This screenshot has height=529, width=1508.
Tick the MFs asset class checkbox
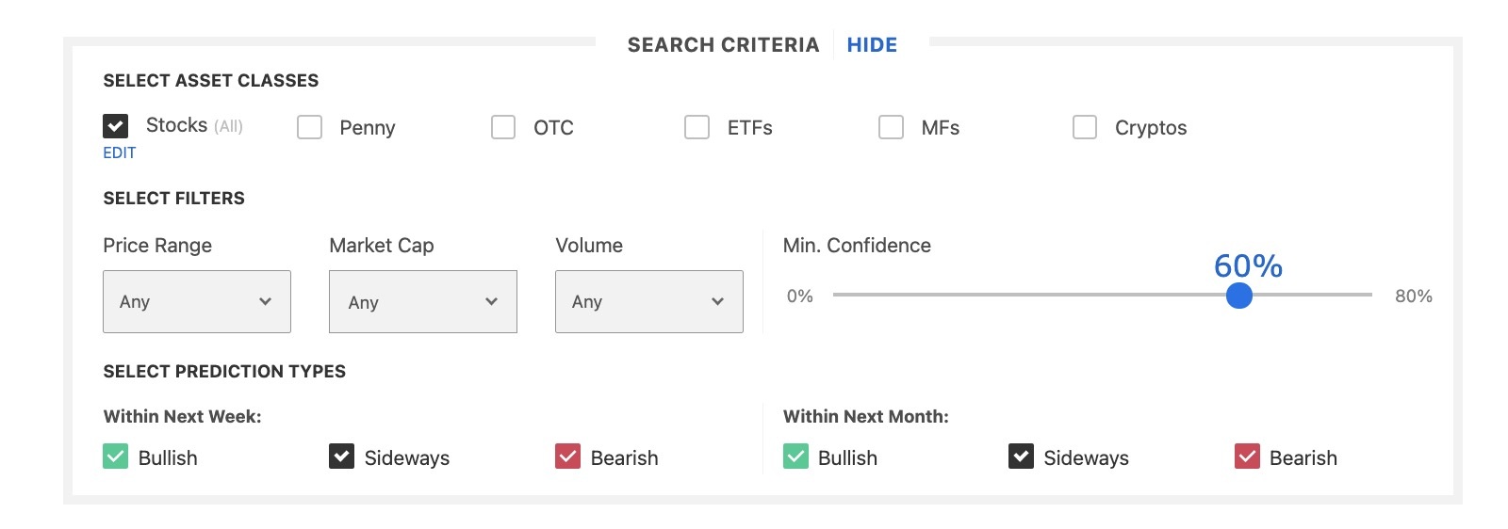pos(891,127)
